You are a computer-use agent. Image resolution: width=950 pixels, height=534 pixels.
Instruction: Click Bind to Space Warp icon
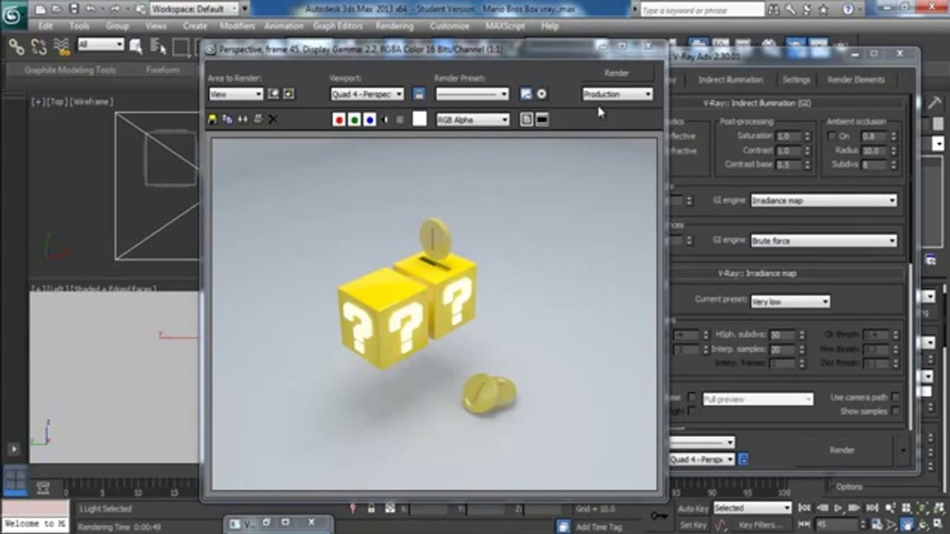coord(62,46)
